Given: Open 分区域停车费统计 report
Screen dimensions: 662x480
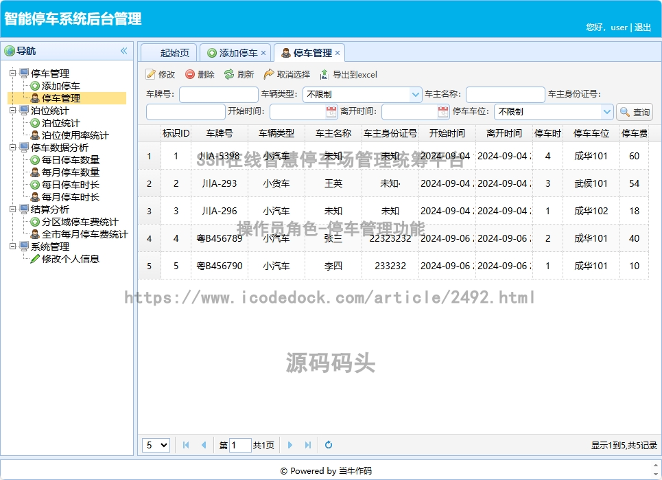Looking at the screenshot, I should click(80, 222).
